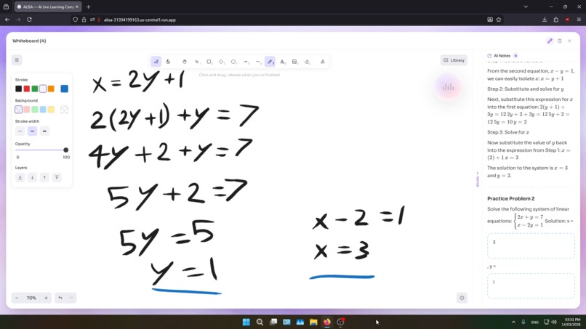Zoom in the canvas with plus
Screen dimensions: 586x329
46,298
